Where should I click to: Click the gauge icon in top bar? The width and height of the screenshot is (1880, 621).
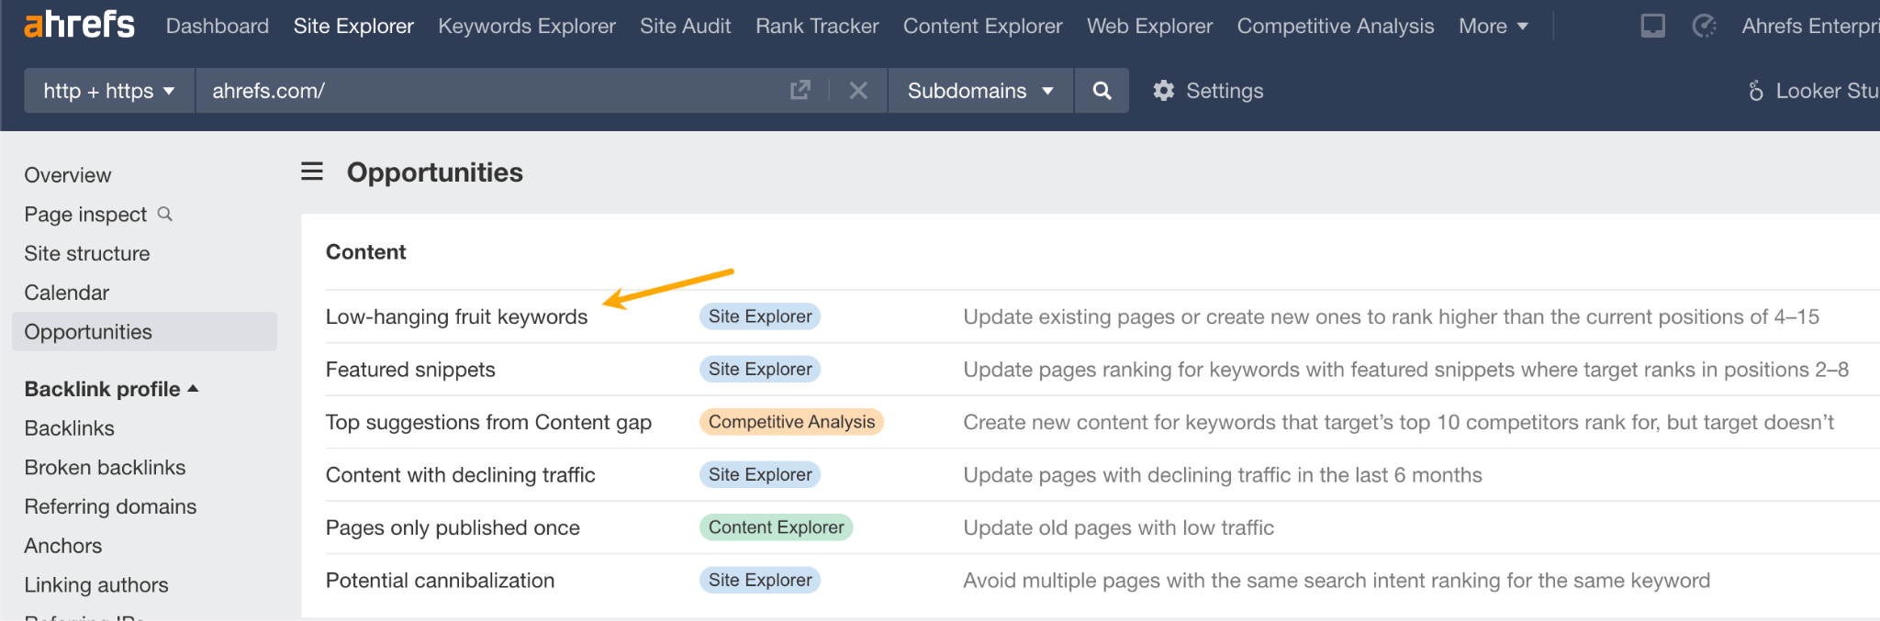[1705, 26]
